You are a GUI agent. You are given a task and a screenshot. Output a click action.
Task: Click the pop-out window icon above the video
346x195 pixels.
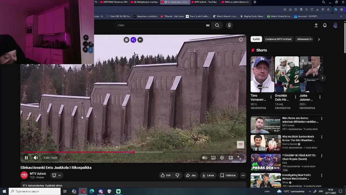pos(127,40)
